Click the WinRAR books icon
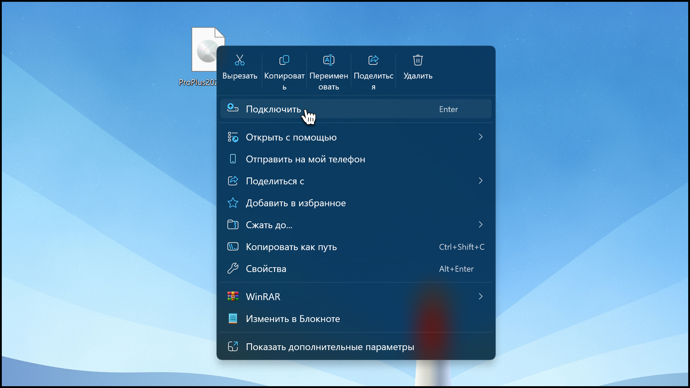The image size is (690, 388). click(233, 296)
